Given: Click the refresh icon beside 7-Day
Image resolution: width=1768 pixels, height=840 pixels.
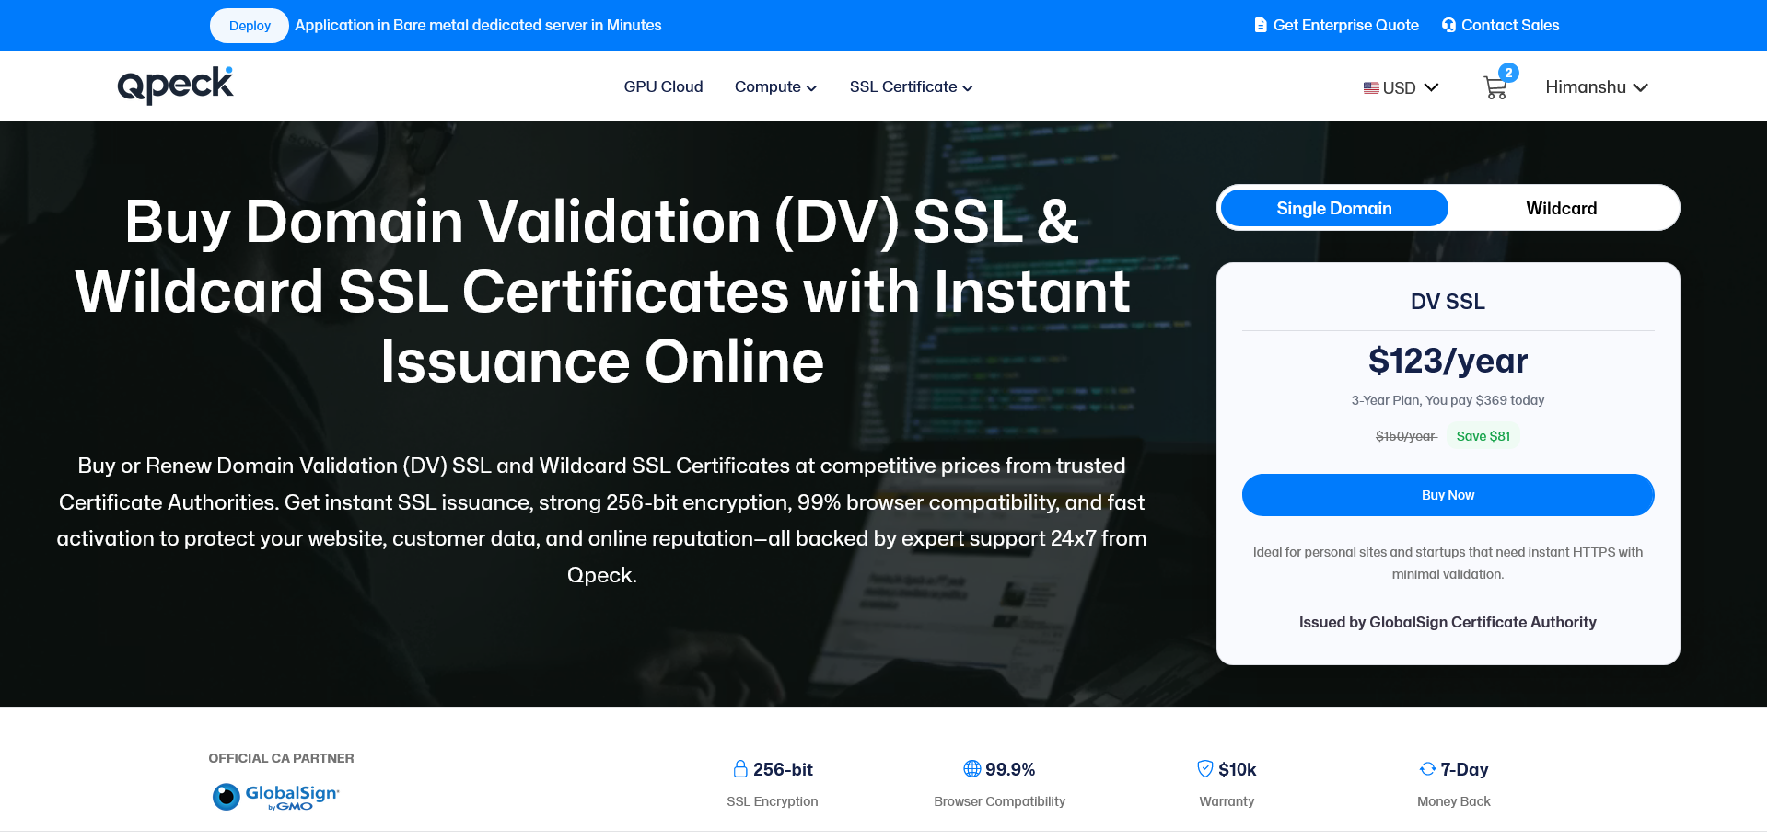Looking at the screenshot, I should pyautogui.click(x=1428, y=768).
